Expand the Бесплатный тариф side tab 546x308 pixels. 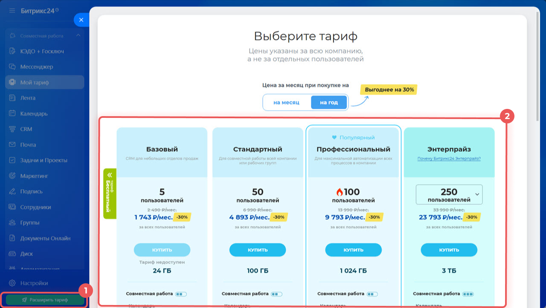[x=110, y=194]
